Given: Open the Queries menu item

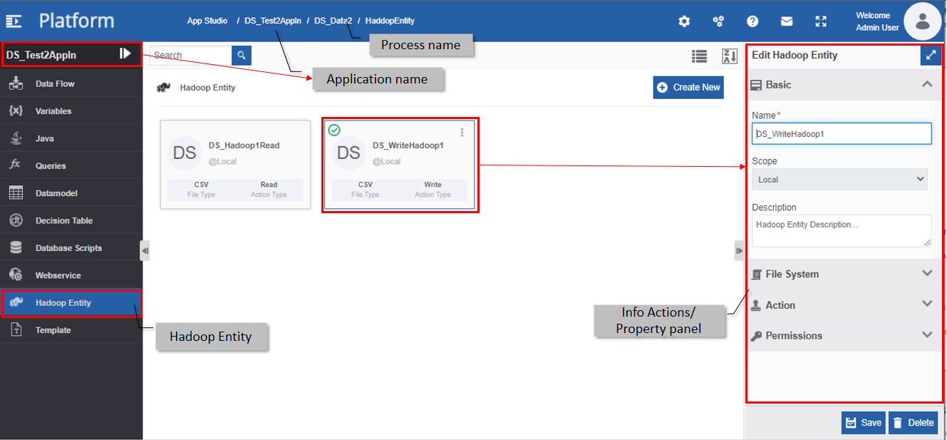Looking at the screenshot, I should point(71,165).
